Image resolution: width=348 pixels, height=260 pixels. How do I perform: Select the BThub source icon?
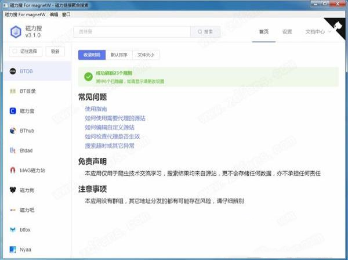tap(13, 131)
